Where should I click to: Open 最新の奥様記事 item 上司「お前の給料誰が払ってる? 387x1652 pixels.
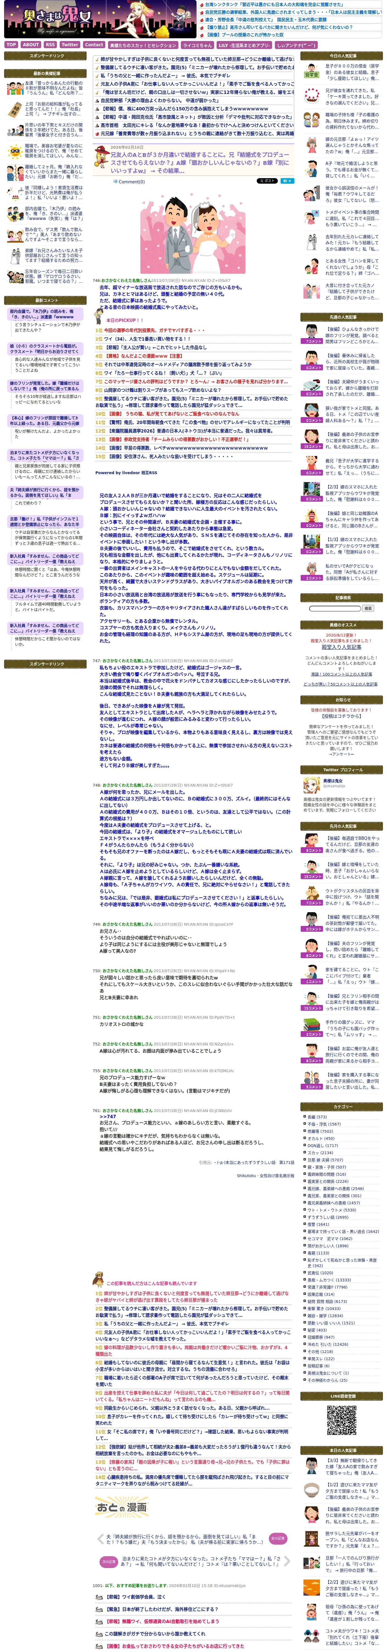[54, 108]
